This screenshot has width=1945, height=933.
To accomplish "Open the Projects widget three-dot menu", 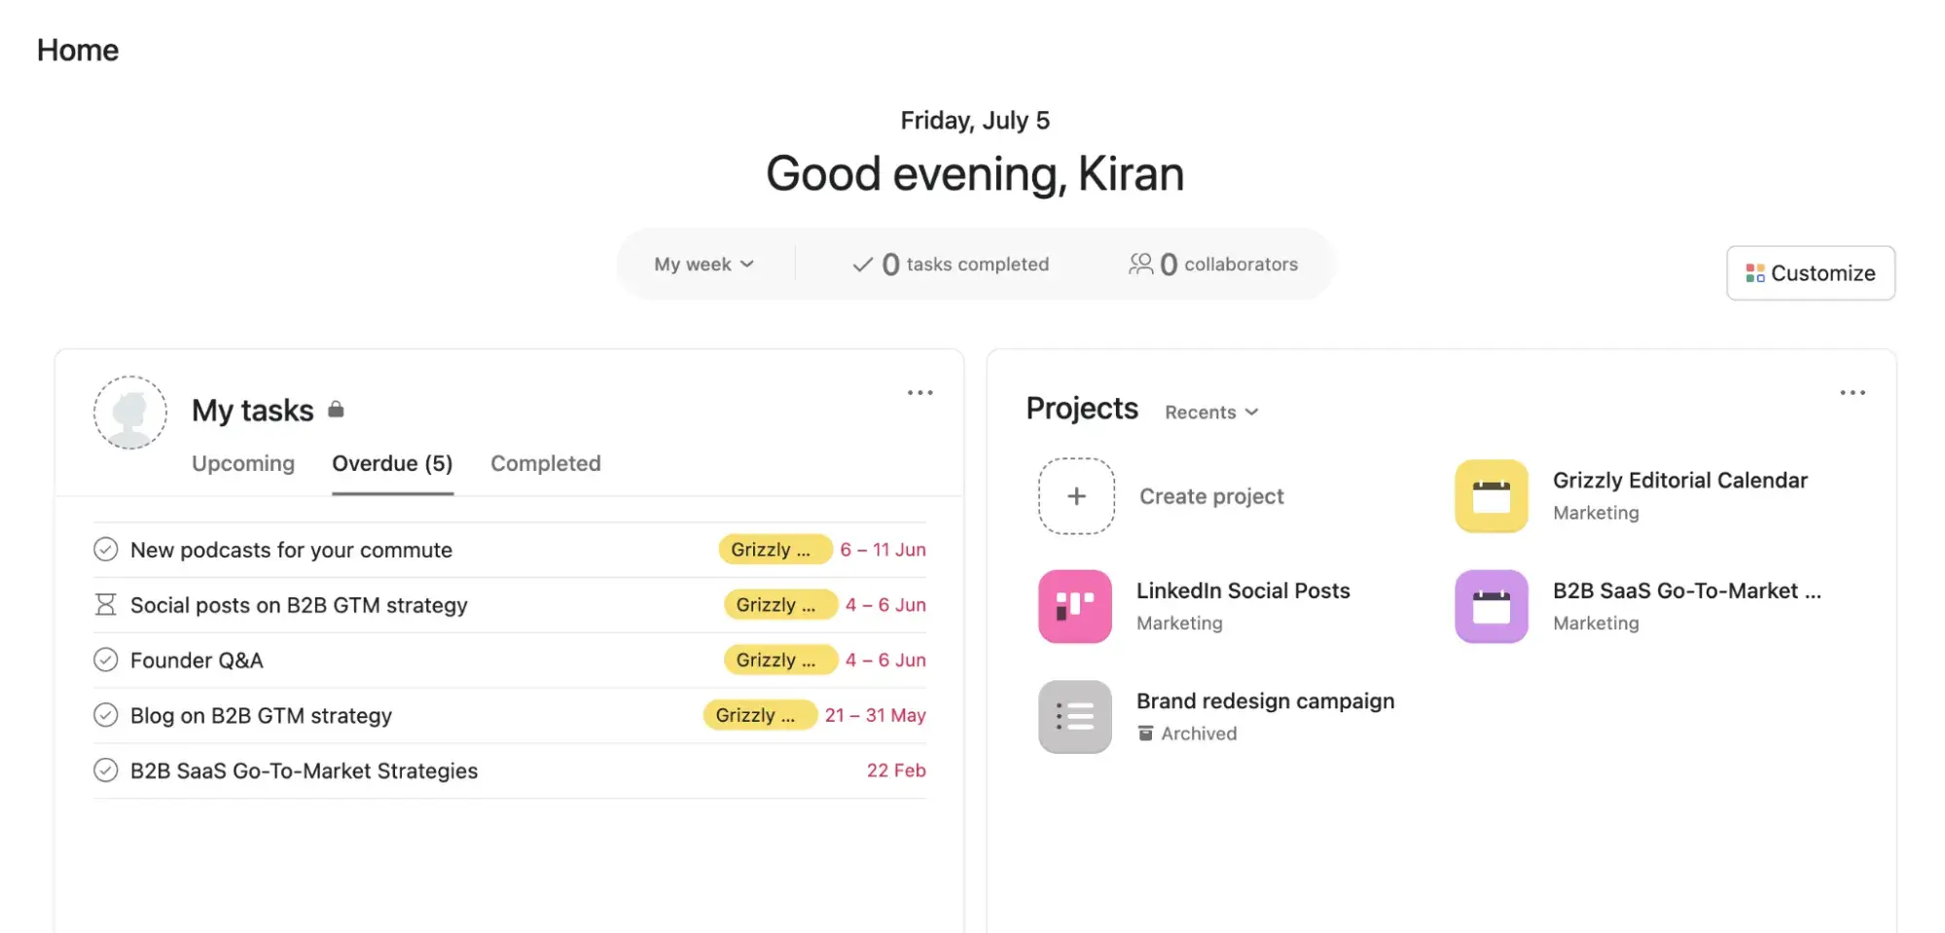I will pyautogui.click(x=1852, y=393).
